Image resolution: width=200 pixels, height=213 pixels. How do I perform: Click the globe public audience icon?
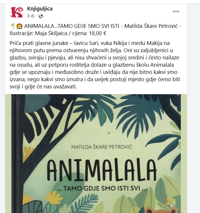[x=41, y=16]
